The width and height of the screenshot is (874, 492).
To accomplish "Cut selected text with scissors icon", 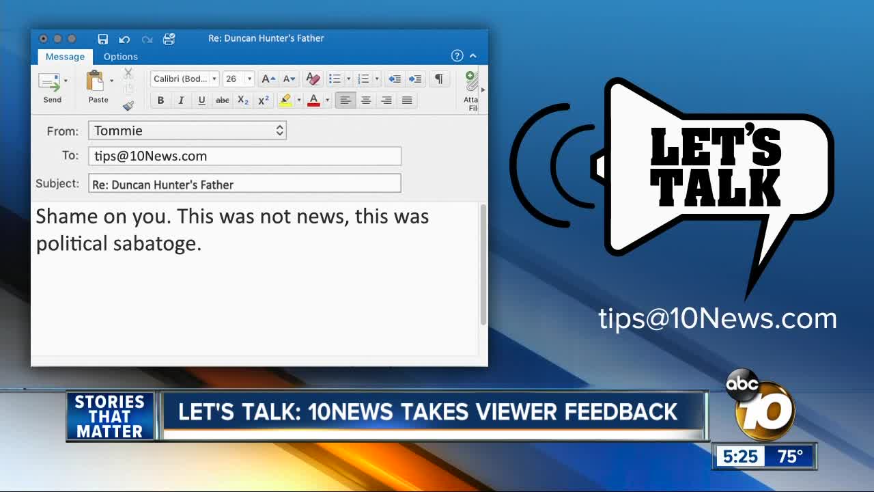I will coord(128,73).
